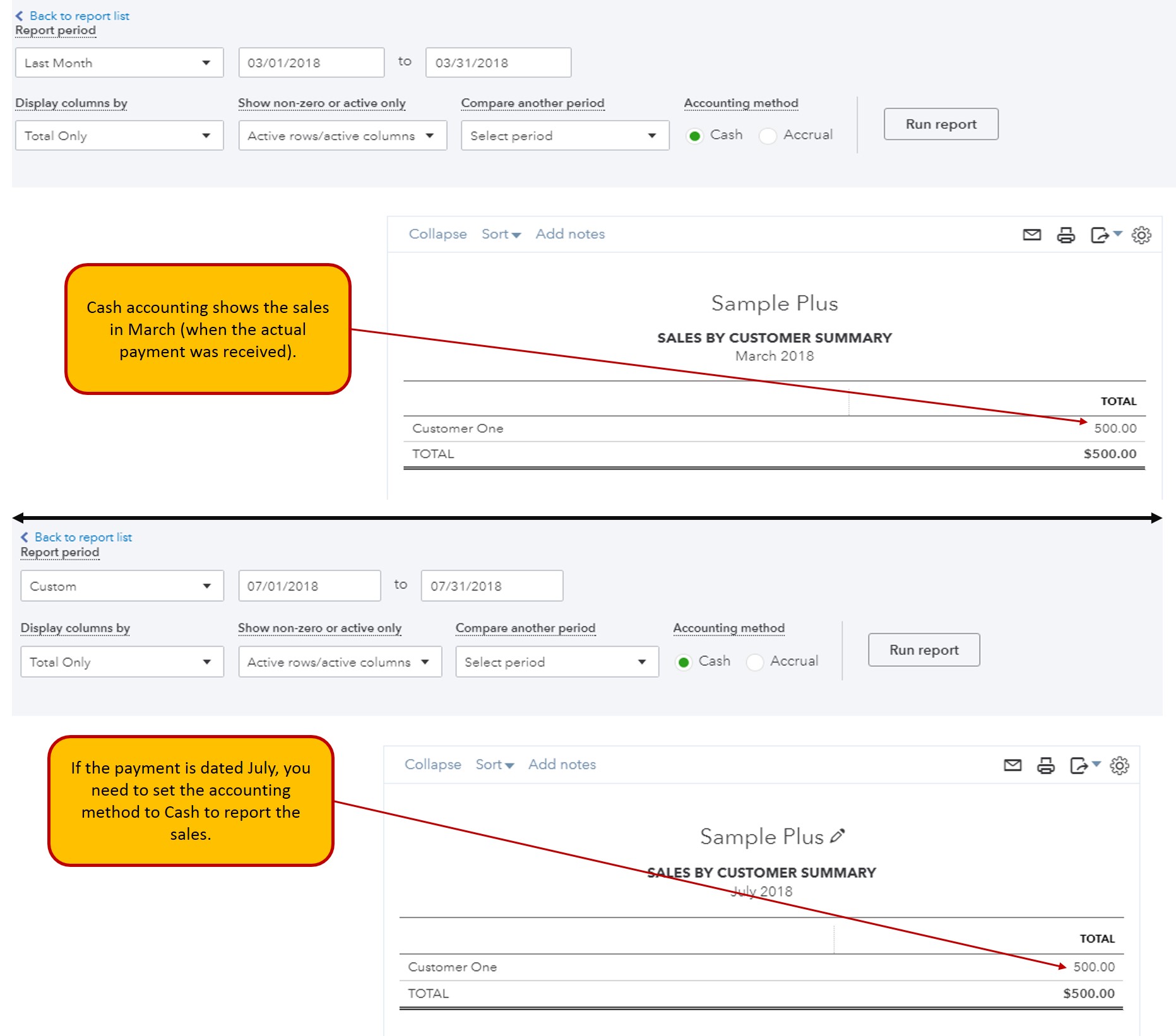Image resolution: width=1176 pixels, height=1036 pixels.
Task: Open the email report icon on top report
Action: pyautogui.click(x=1031, y=235)
